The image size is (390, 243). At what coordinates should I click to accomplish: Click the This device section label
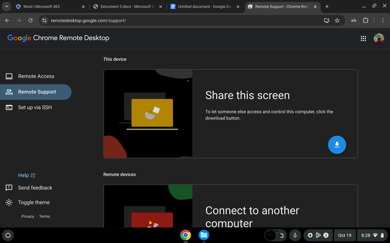(x=115, y=59)
